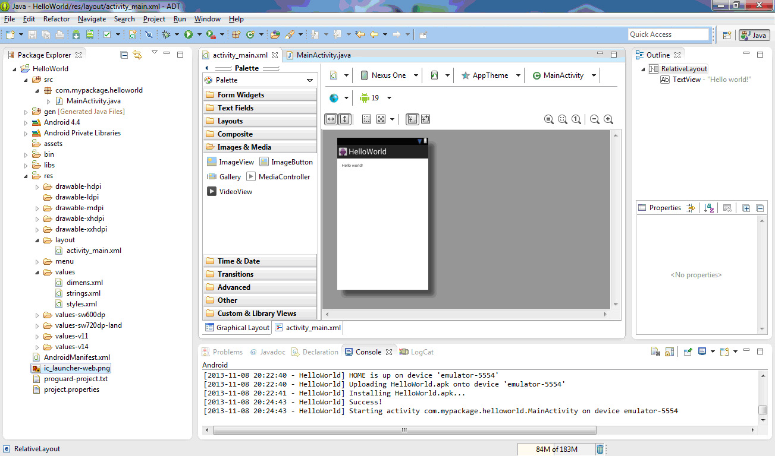This screenshot has width=775, height=456.
Task: Toggle the baseline alignment dotted-square button
Action: point(366,119)
